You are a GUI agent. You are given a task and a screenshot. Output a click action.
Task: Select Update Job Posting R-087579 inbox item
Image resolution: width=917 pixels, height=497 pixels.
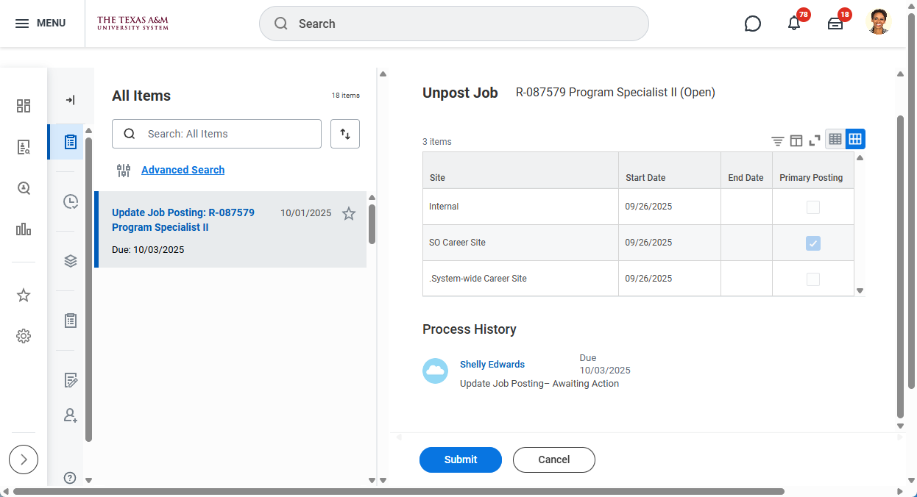coord(183,220)
